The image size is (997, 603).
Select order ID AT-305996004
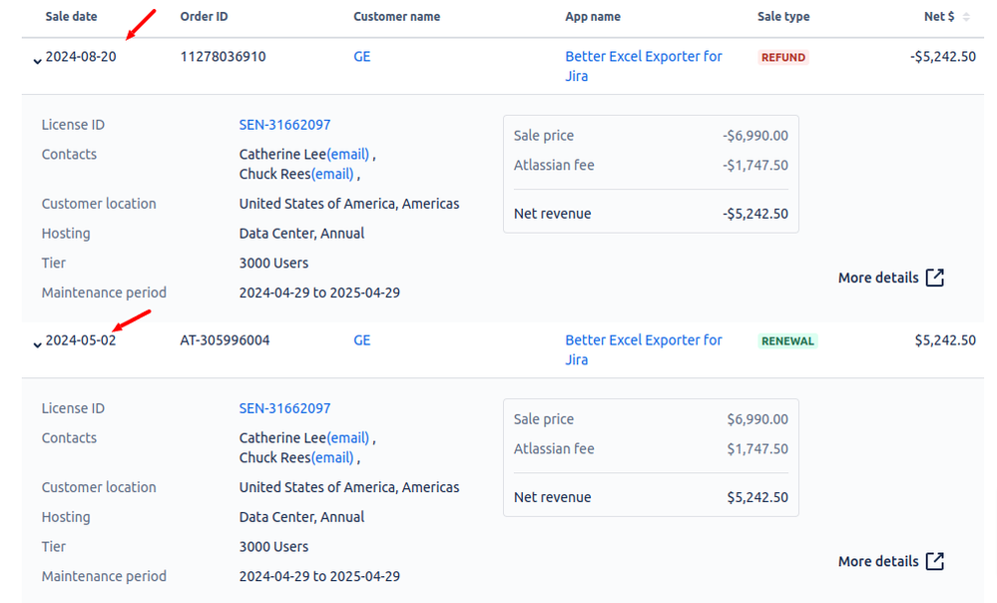[x=226, y=340]
